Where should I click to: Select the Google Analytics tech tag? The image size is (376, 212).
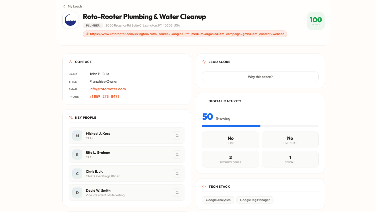click(x=218, y=200)
